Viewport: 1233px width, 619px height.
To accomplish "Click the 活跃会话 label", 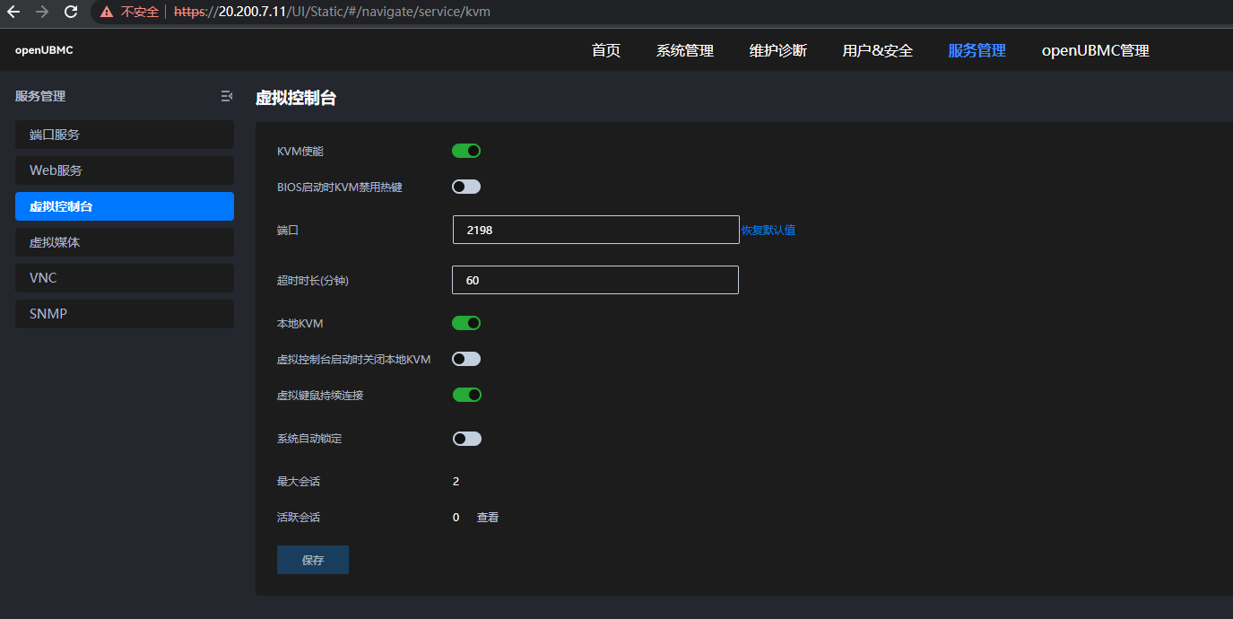I will [x=299, y=518].
